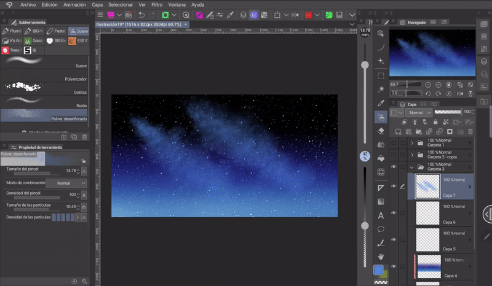
Task: Select the rectangular selection marquee tool
Action: pos(381,75)
